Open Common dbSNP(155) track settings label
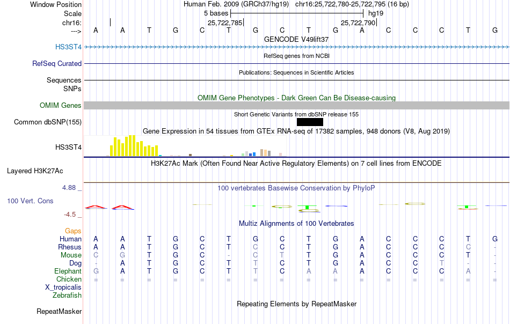 [48, 122]
